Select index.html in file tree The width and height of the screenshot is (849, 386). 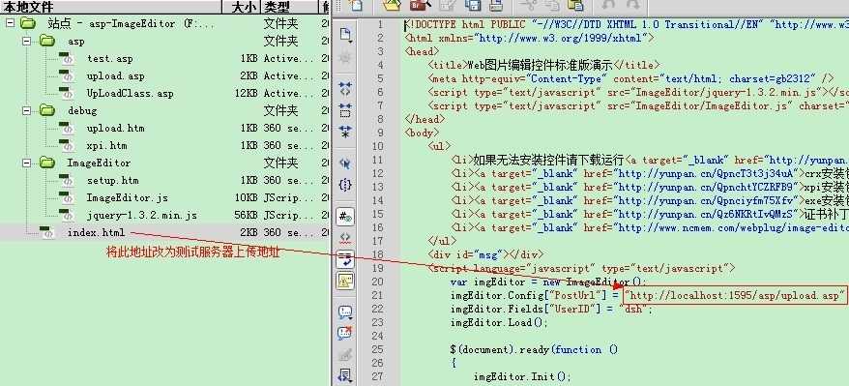96,232
